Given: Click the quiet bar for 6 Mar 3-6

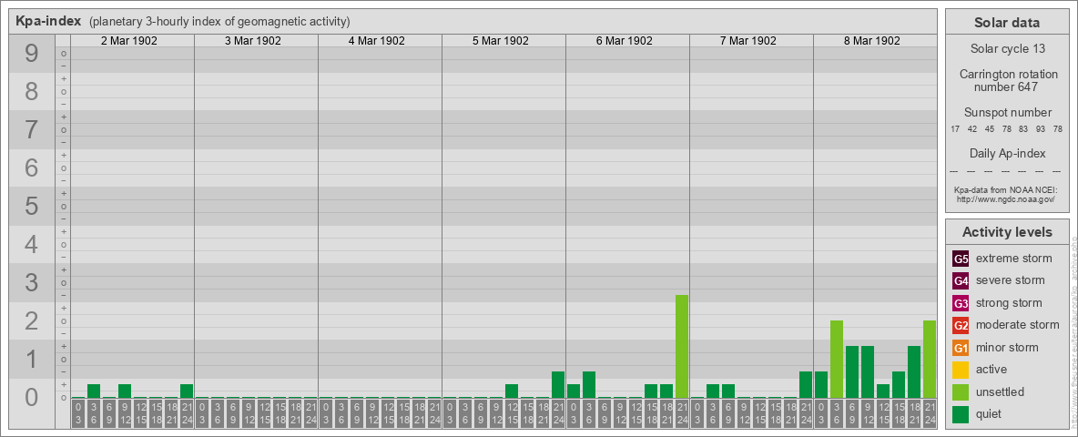Looking at the screenshot, I should point(588,385).
